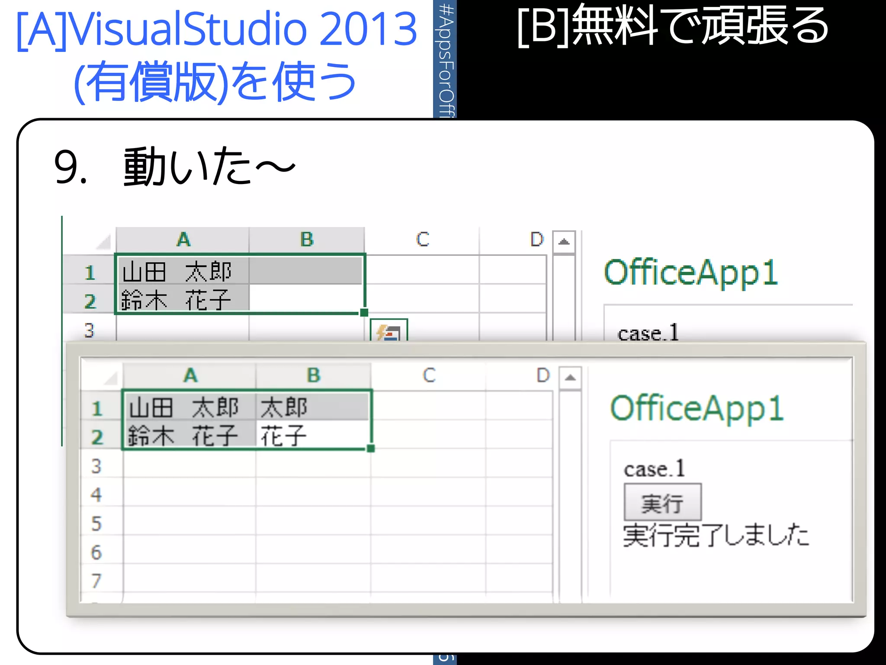Select cell A2 '鈴木 花子' in lower spreadsheet
The image size is (886, 665).
pyautogui.click(x=189, y=435)
